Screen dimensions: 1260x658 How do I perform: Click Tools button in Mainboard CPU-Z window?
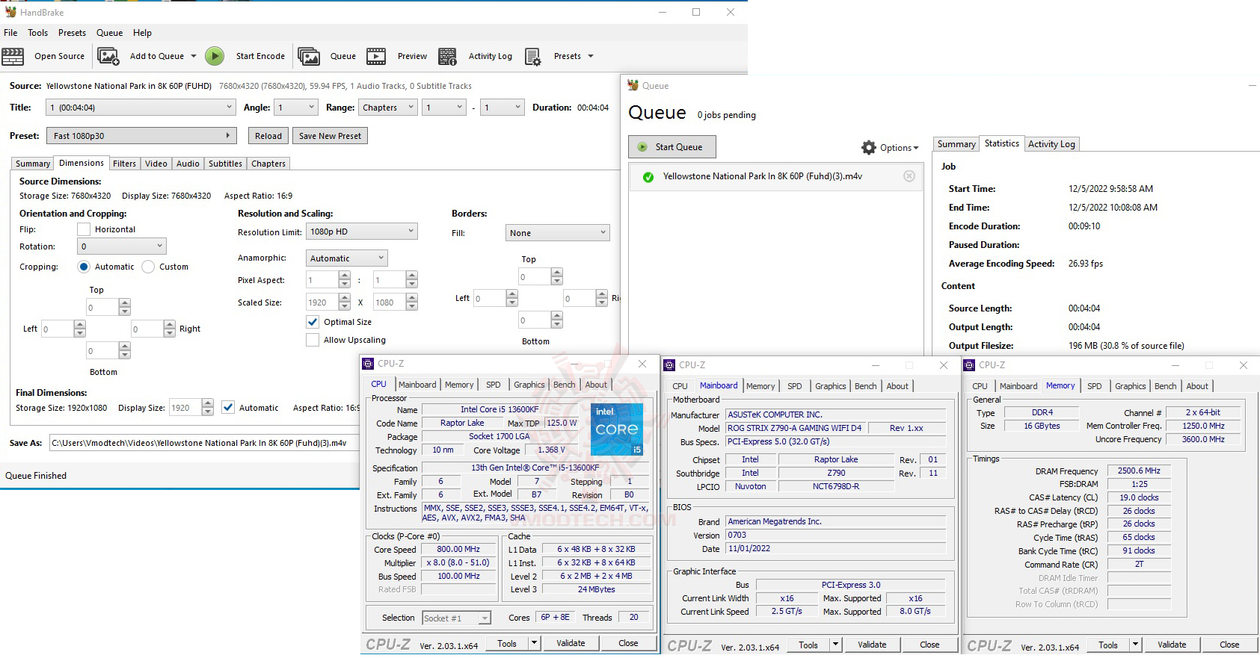(x=808, y=645)
